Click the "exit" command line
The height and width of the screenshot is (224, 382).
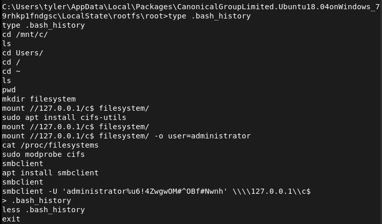coord(11,219)
